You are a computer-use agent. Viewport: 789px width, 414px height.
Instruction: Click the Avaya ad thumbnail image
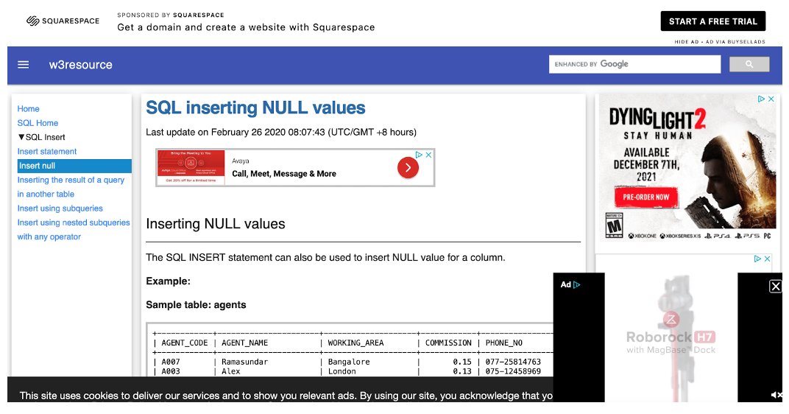[191, 167]
